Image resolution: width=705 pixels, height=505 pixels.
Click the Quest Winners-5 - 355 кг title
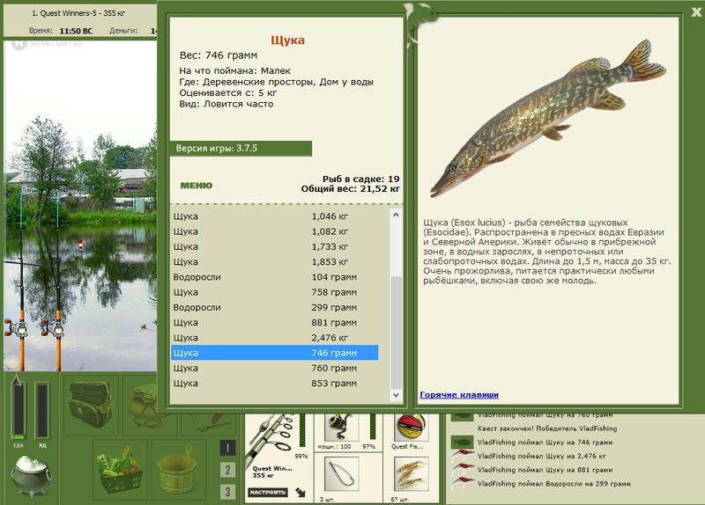78,13
